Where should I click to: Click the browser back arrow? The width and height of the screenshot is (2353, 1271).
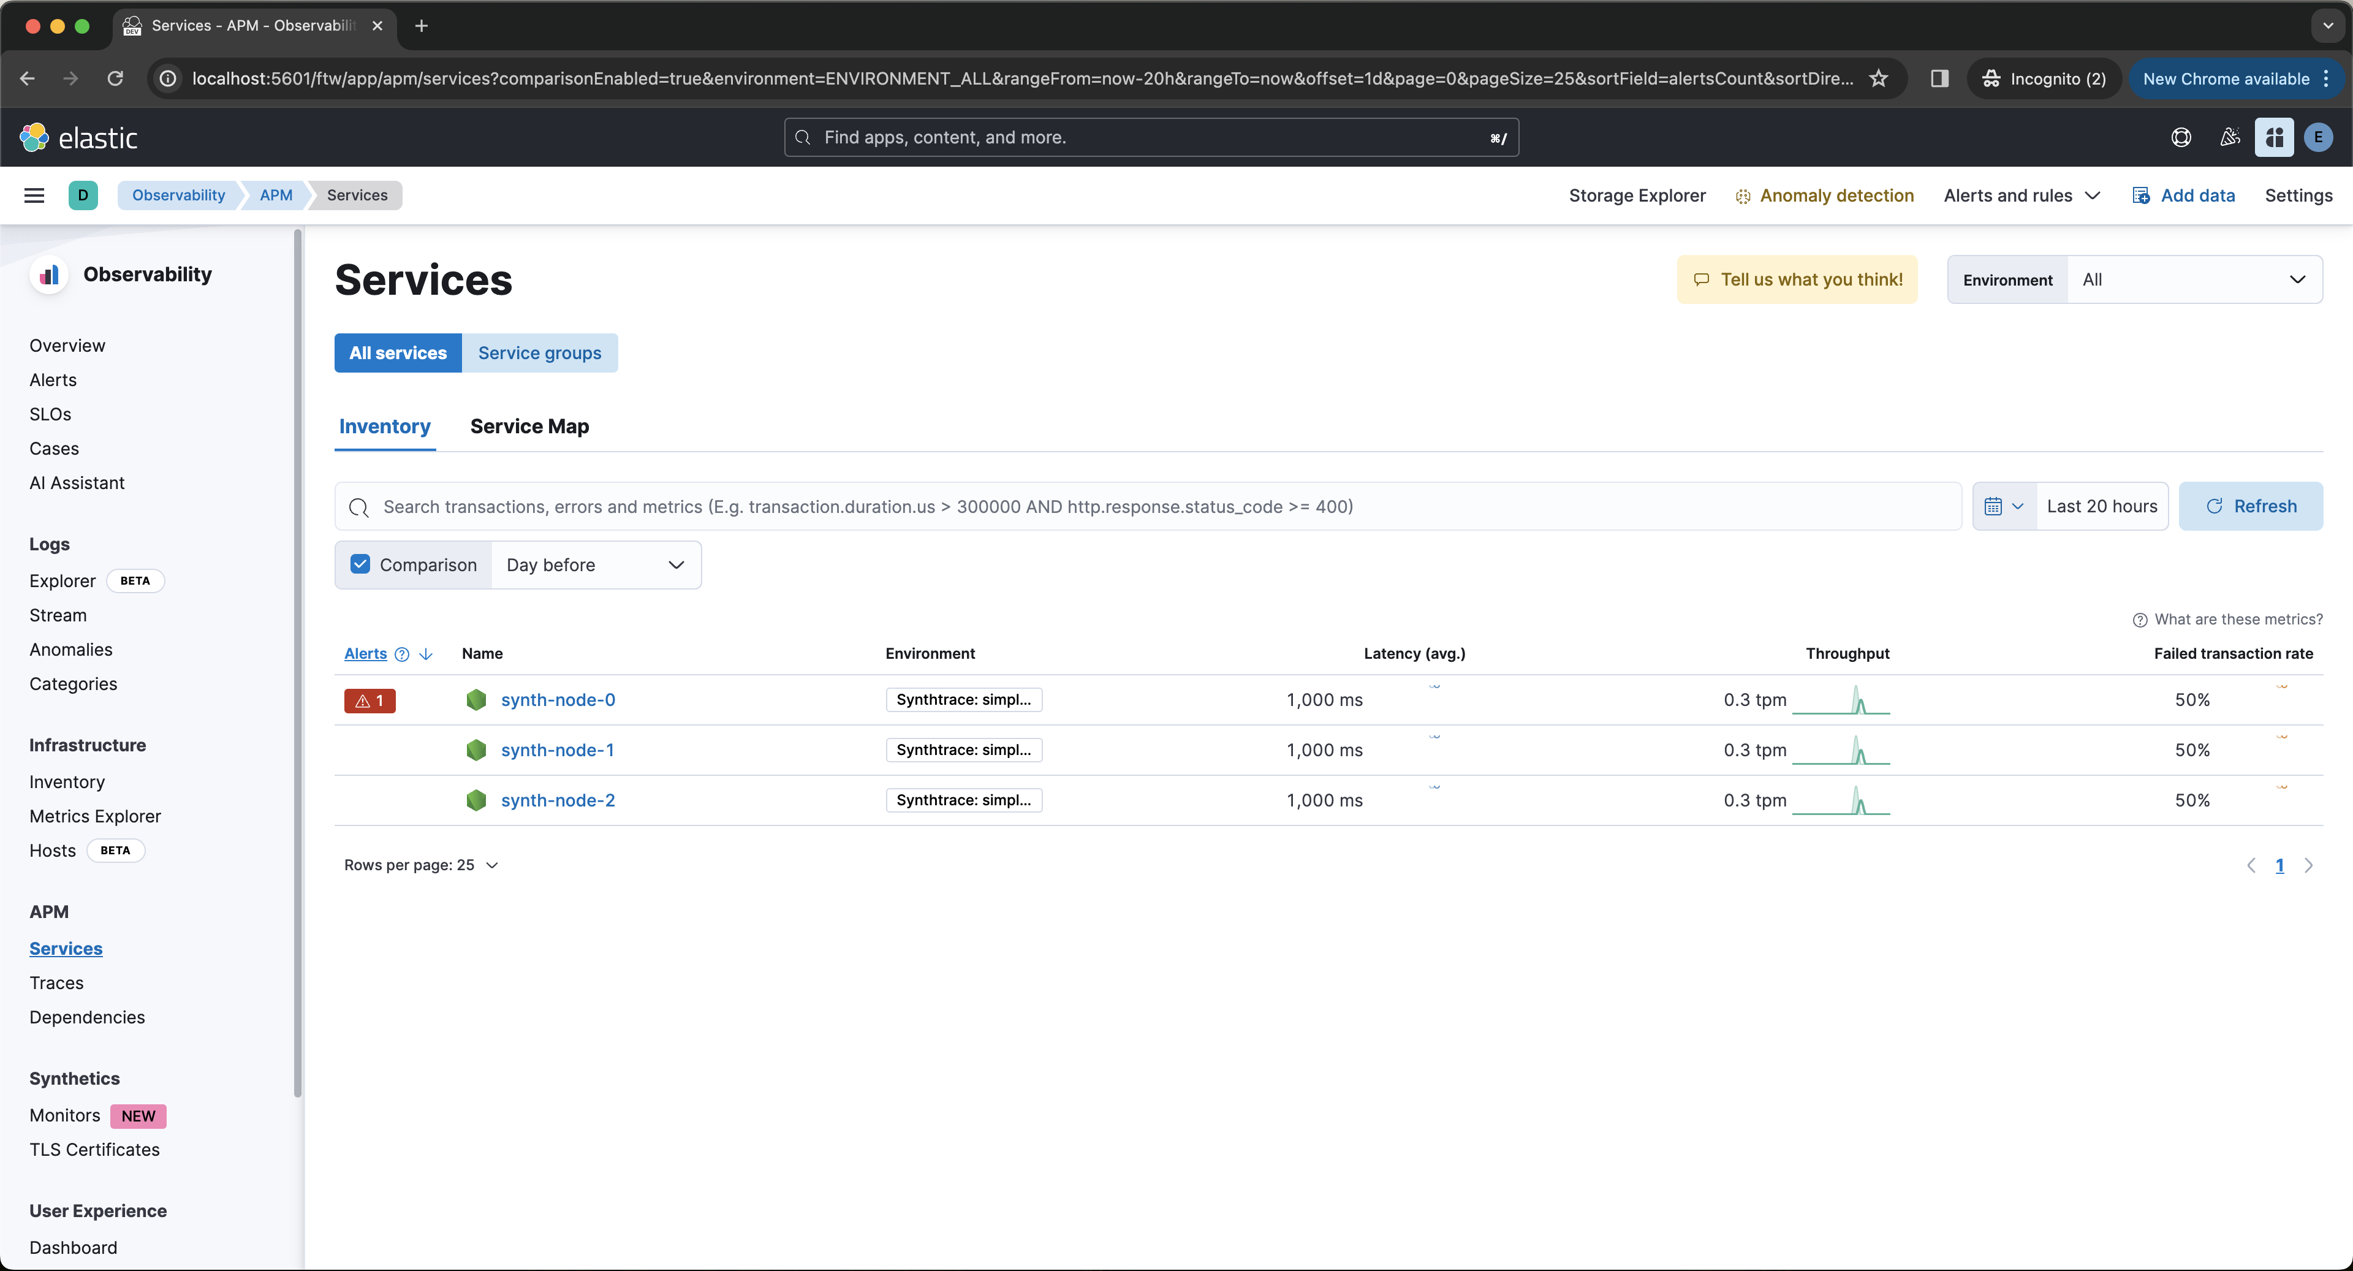[28, 78]
